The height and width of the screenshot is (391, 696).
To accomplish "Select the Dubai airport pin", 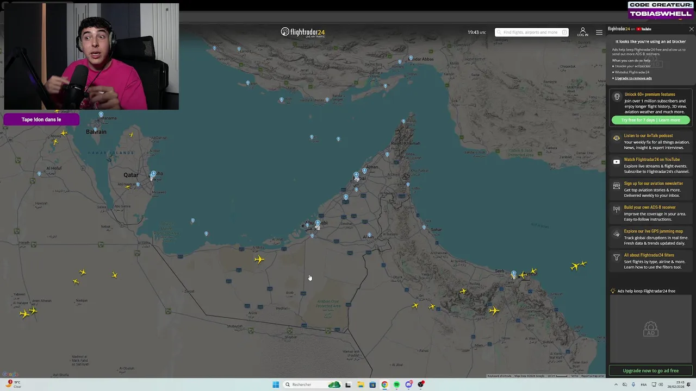I will (x=356, y=175).
